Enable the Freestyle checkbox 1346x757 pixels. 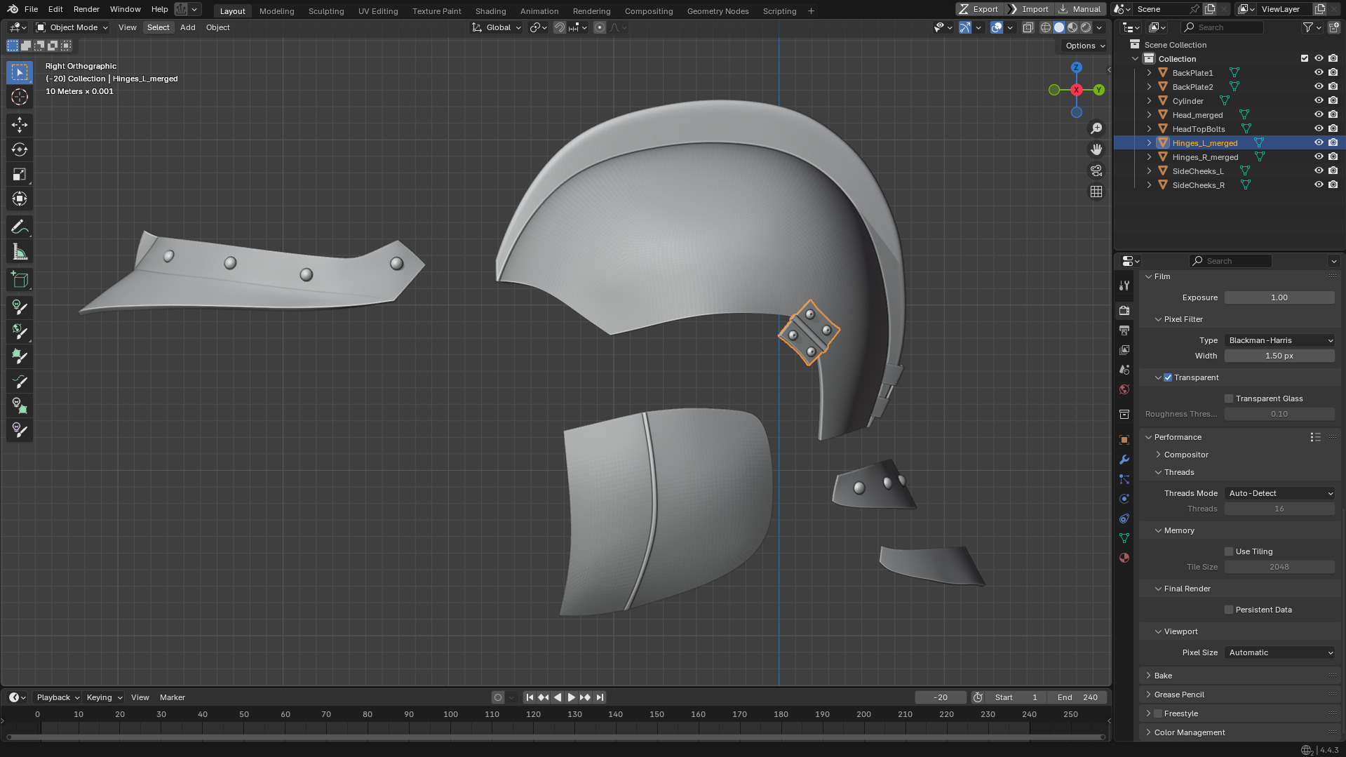pyautogui.click(x=1158, y=714)
